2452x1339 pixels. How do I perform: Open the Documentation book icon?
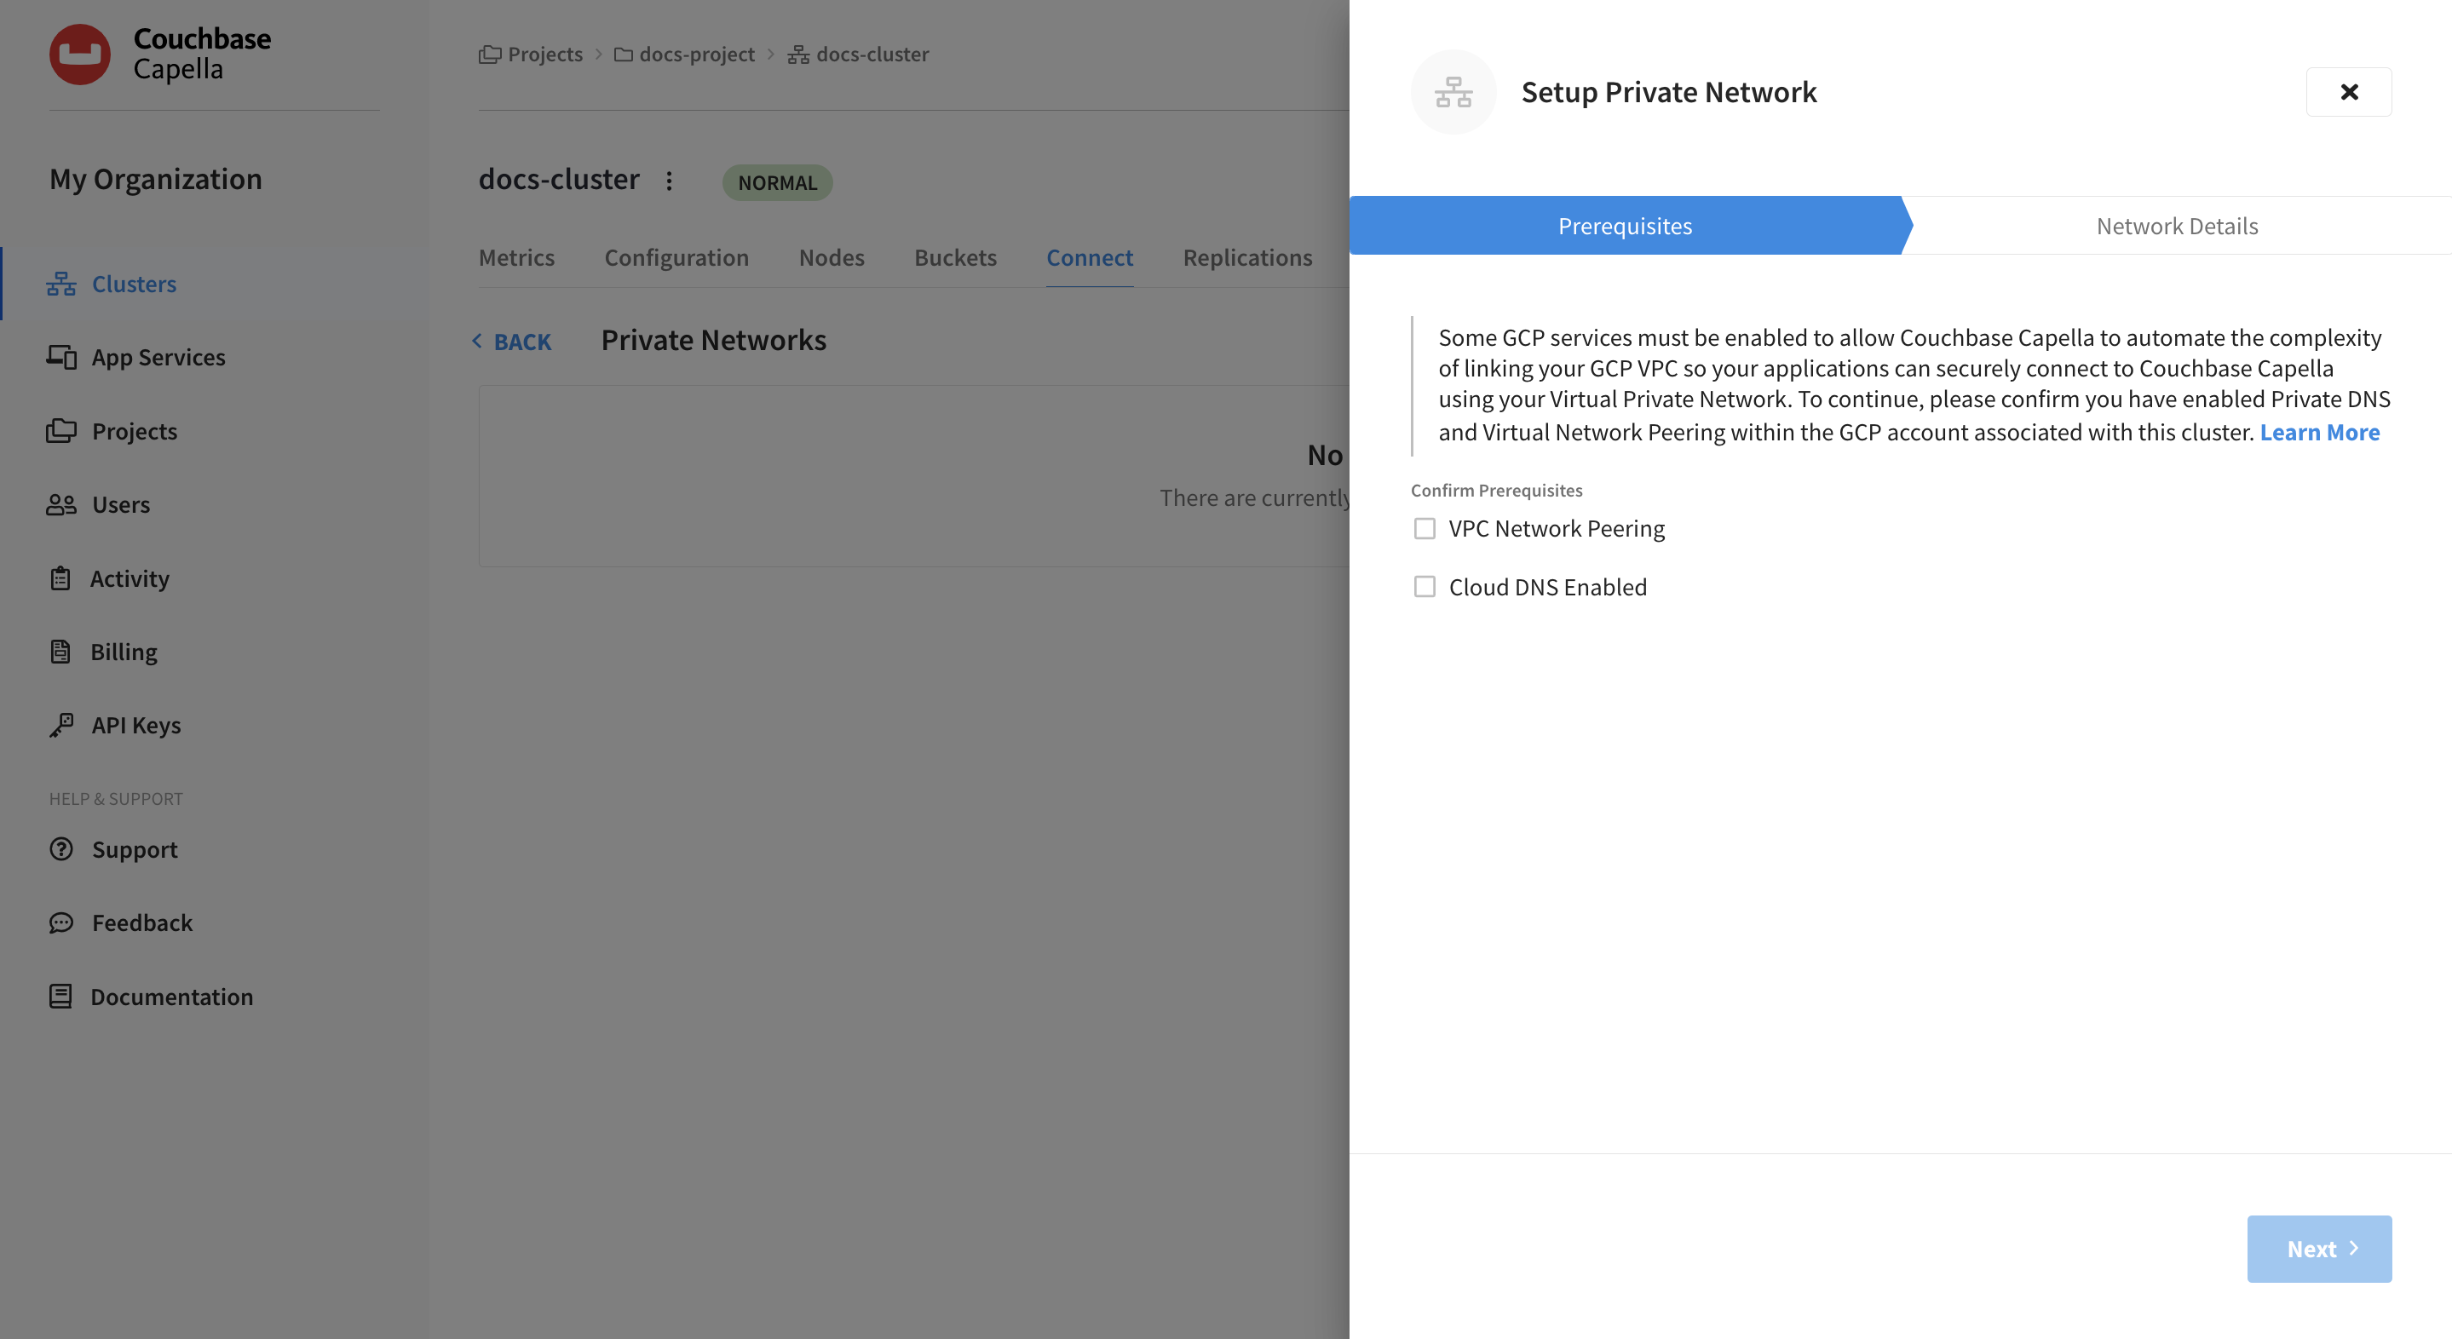click(60, 997)
